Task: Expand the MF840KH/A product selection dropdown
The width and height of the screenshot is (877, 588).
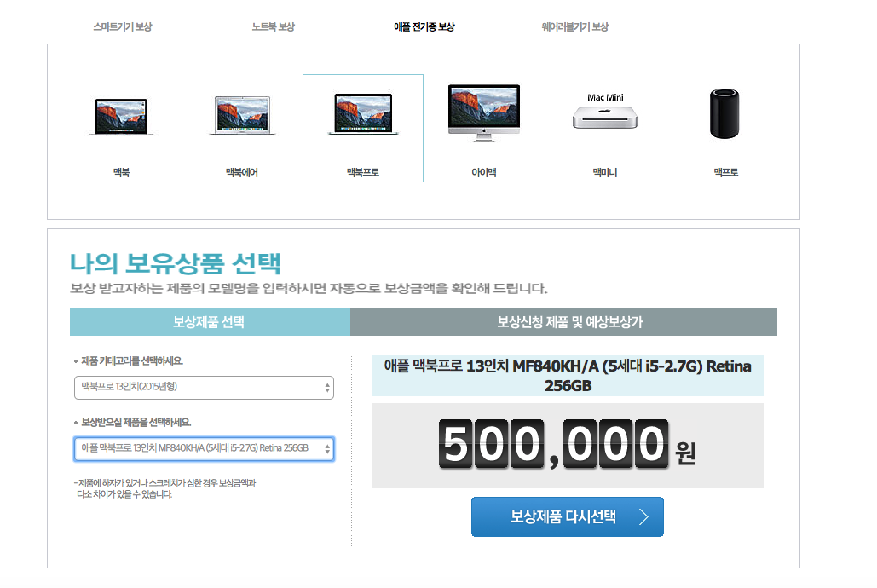Action: point(205,449)
